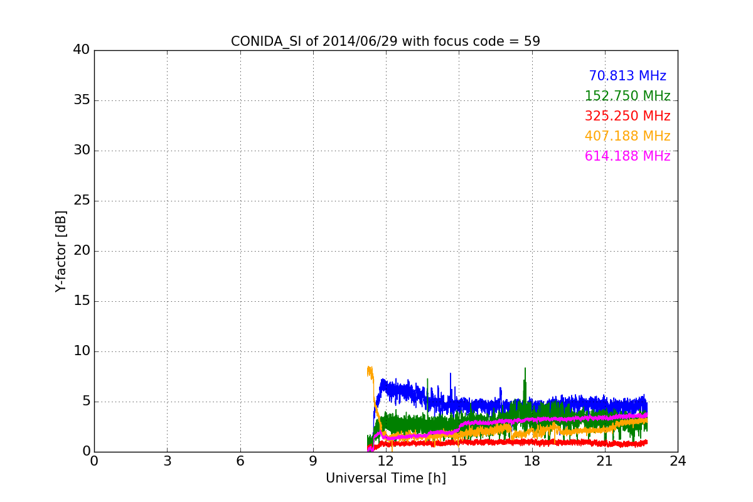
Task: Select the 614.188 MHz legend label
Action: click(x=627, y=156)
